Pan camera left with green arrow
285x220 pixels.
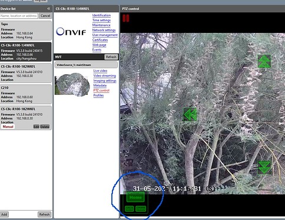(x=190, y=114)
